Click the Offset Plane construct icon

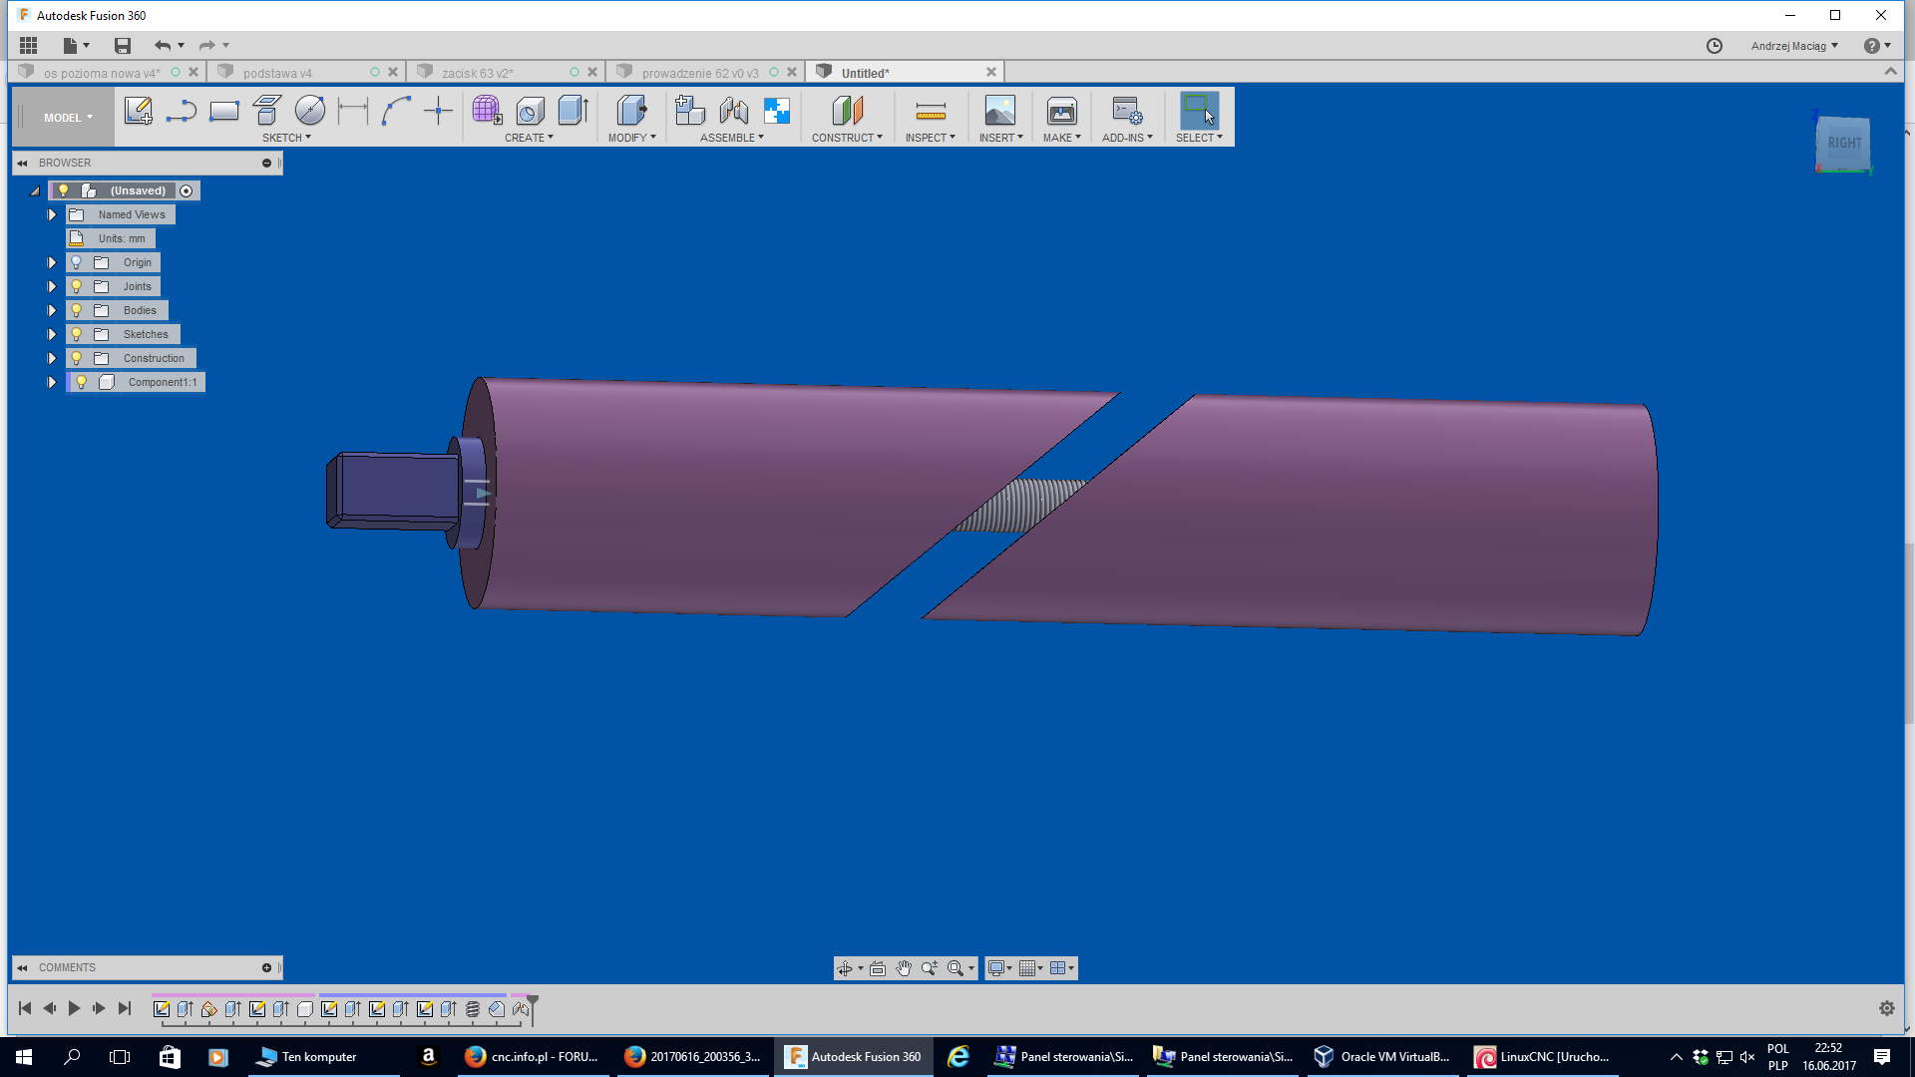coord(847,111)
